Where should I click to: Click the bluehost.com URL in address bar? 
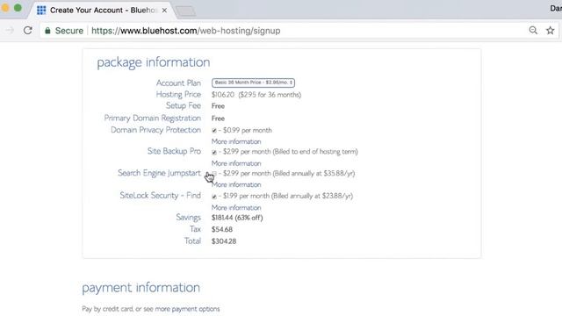[185, 31]
